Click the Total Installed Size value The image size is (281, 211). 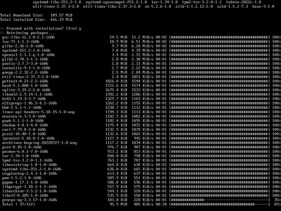[61, 20]
